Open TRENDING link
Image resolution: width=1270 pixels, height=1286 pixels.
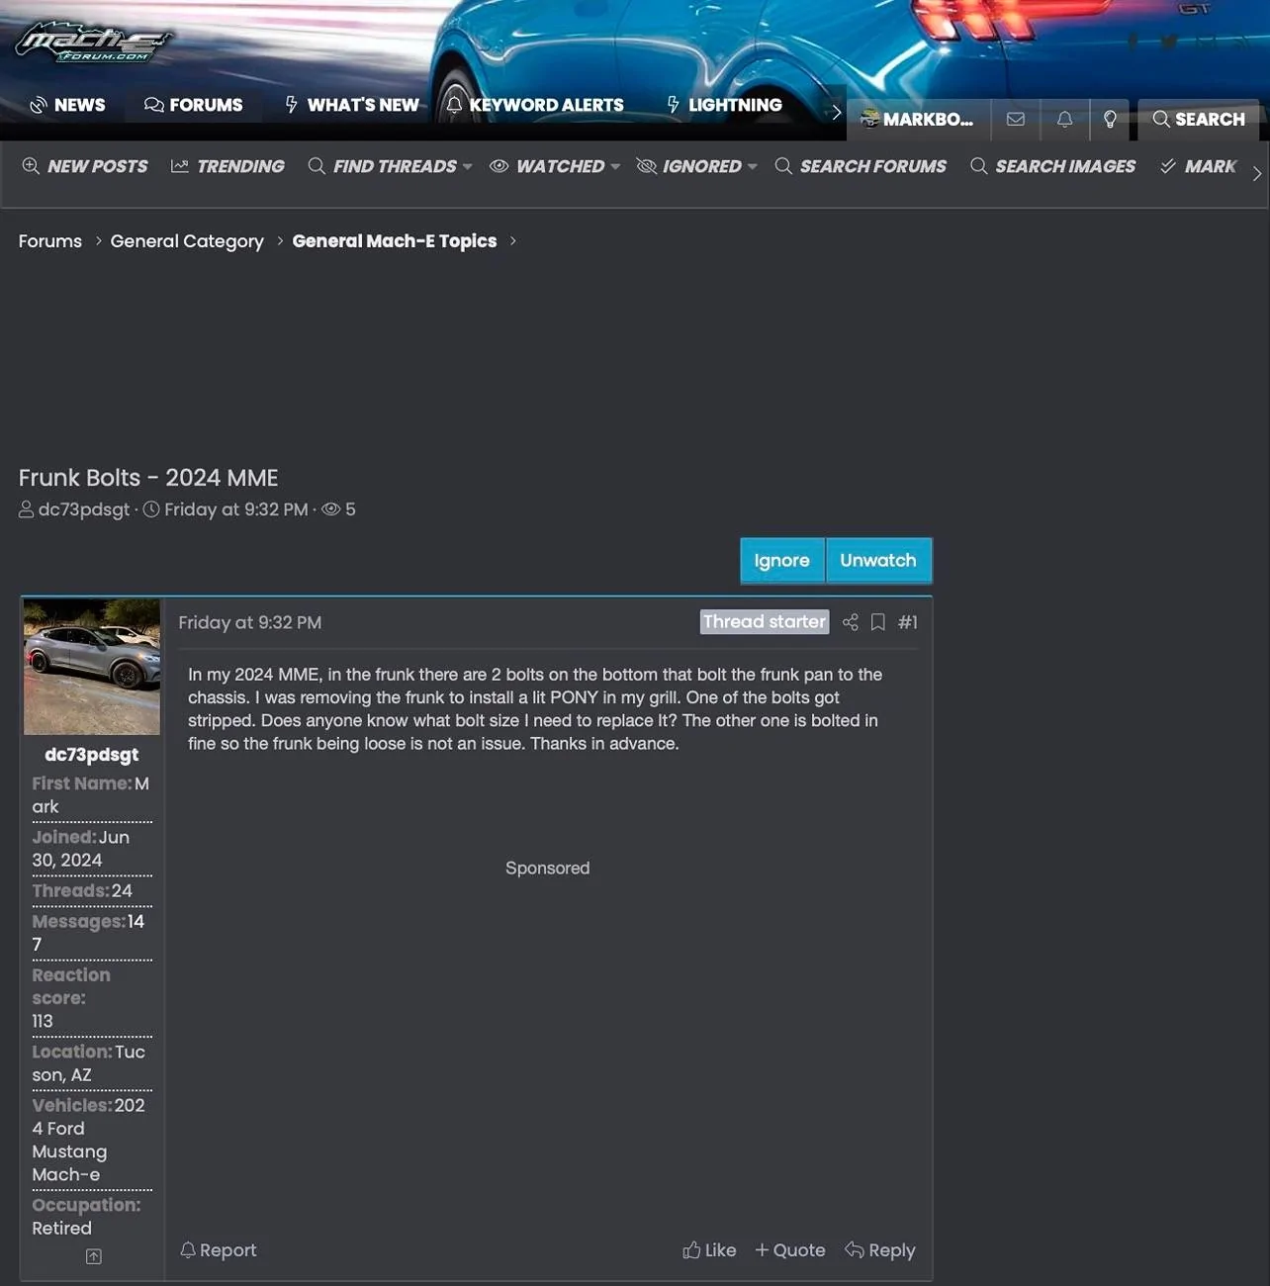(x=227, y=166)
